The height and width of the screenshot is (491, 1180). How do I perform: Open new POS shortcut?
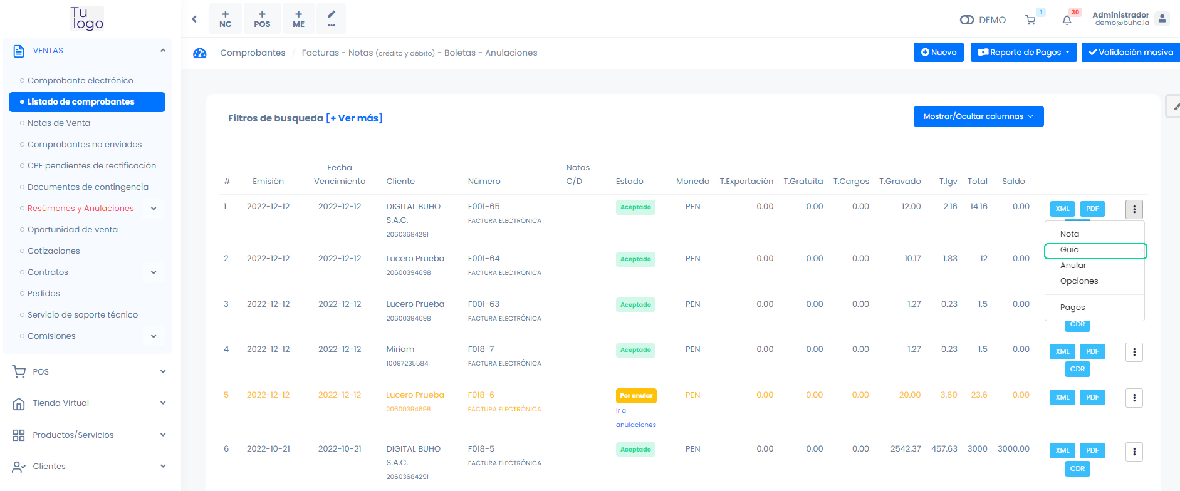click(x=262, y=19)
